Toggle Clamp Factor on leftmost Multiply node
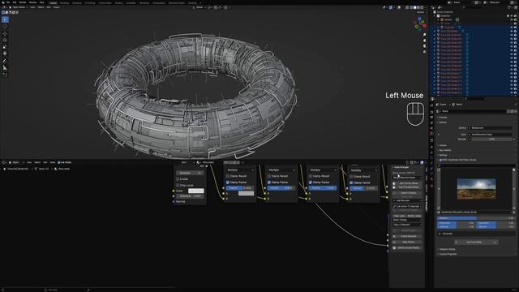 click(227, 182)
